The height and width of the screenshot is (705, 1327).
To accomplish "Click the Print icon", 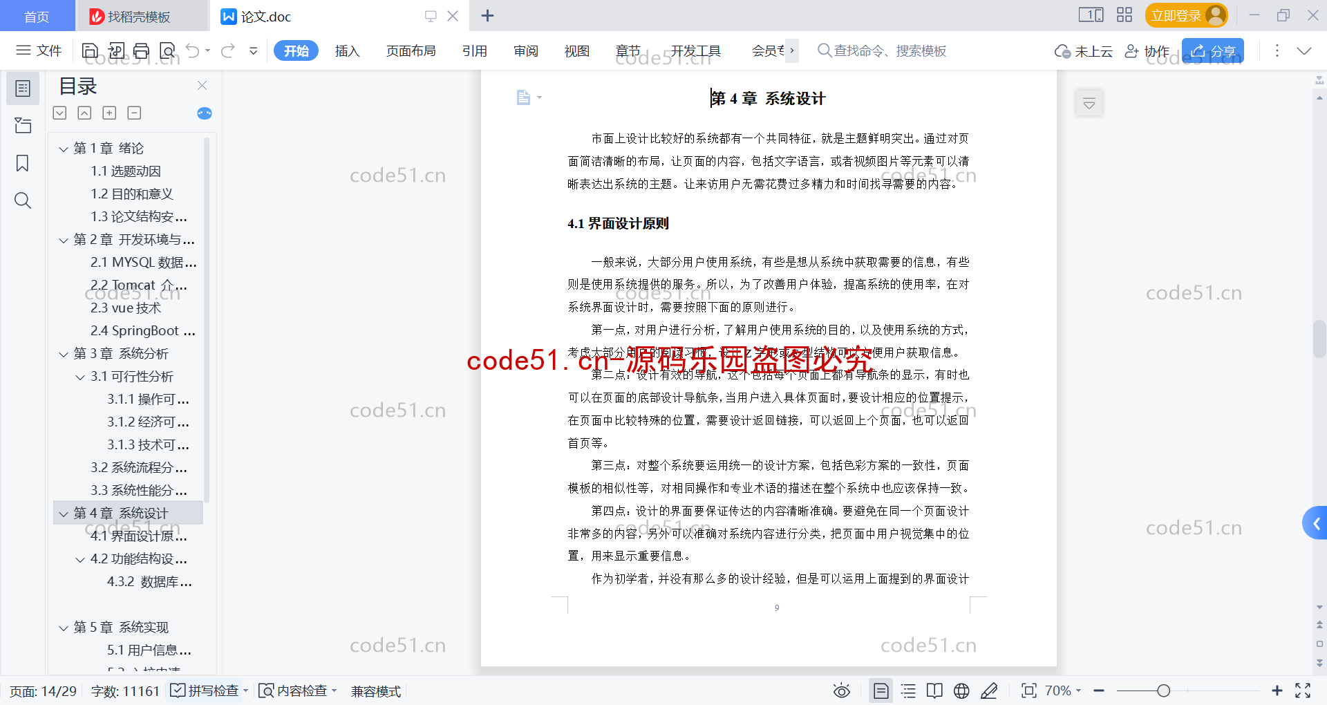I will tap(142, 50).
